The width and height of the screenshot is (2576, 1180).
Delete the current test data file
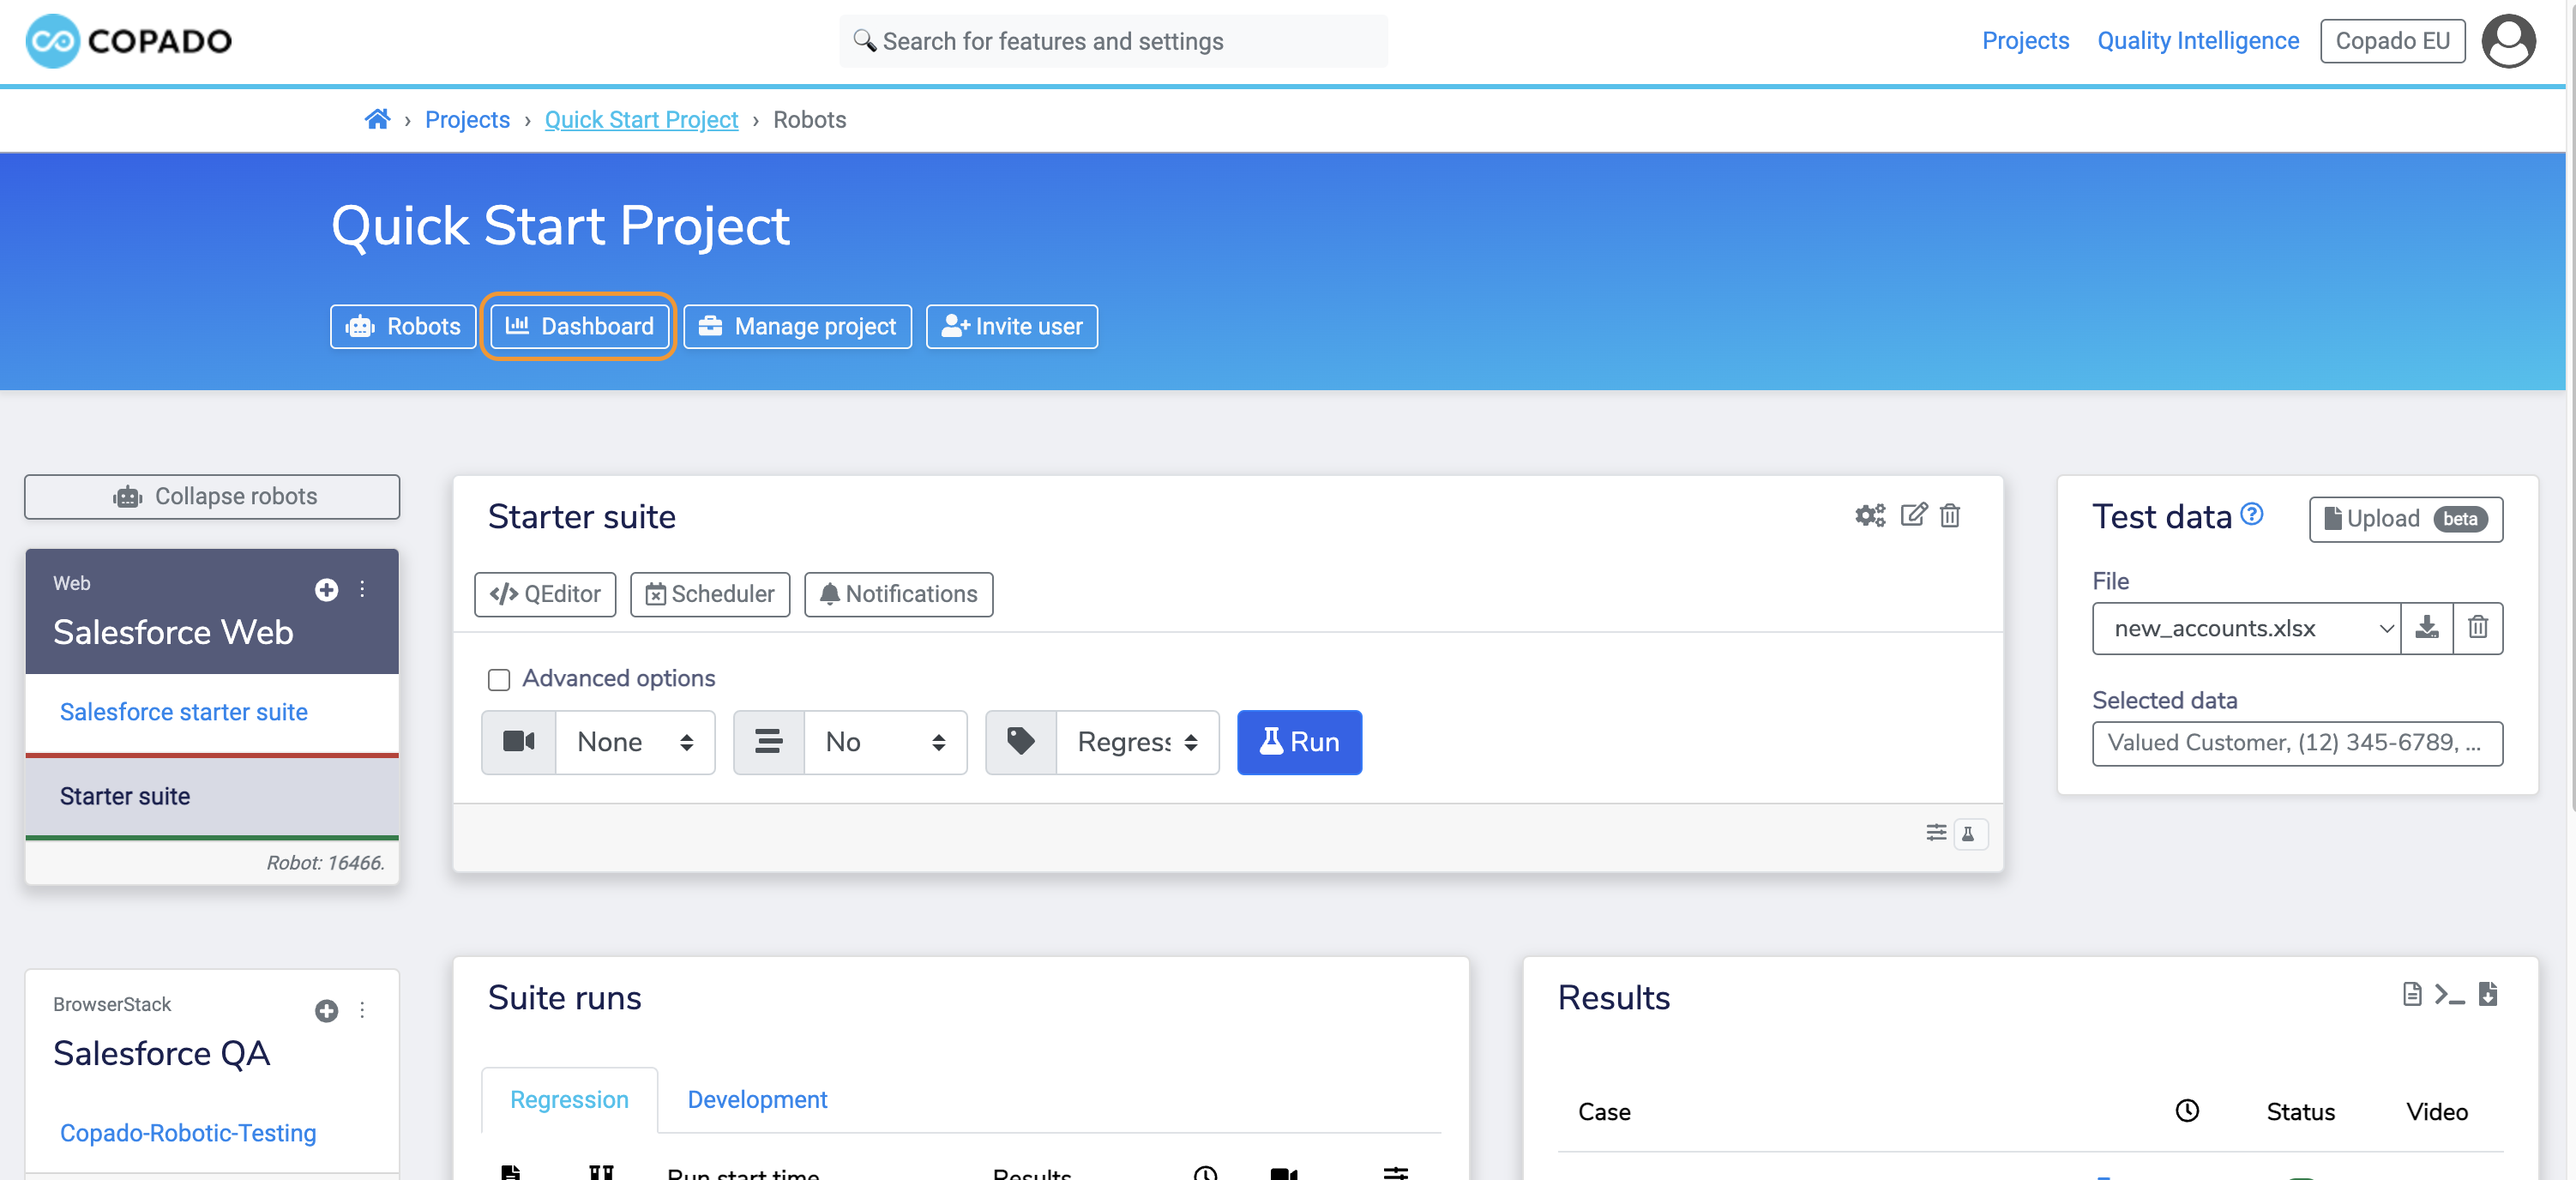(x=2481, y=626)
